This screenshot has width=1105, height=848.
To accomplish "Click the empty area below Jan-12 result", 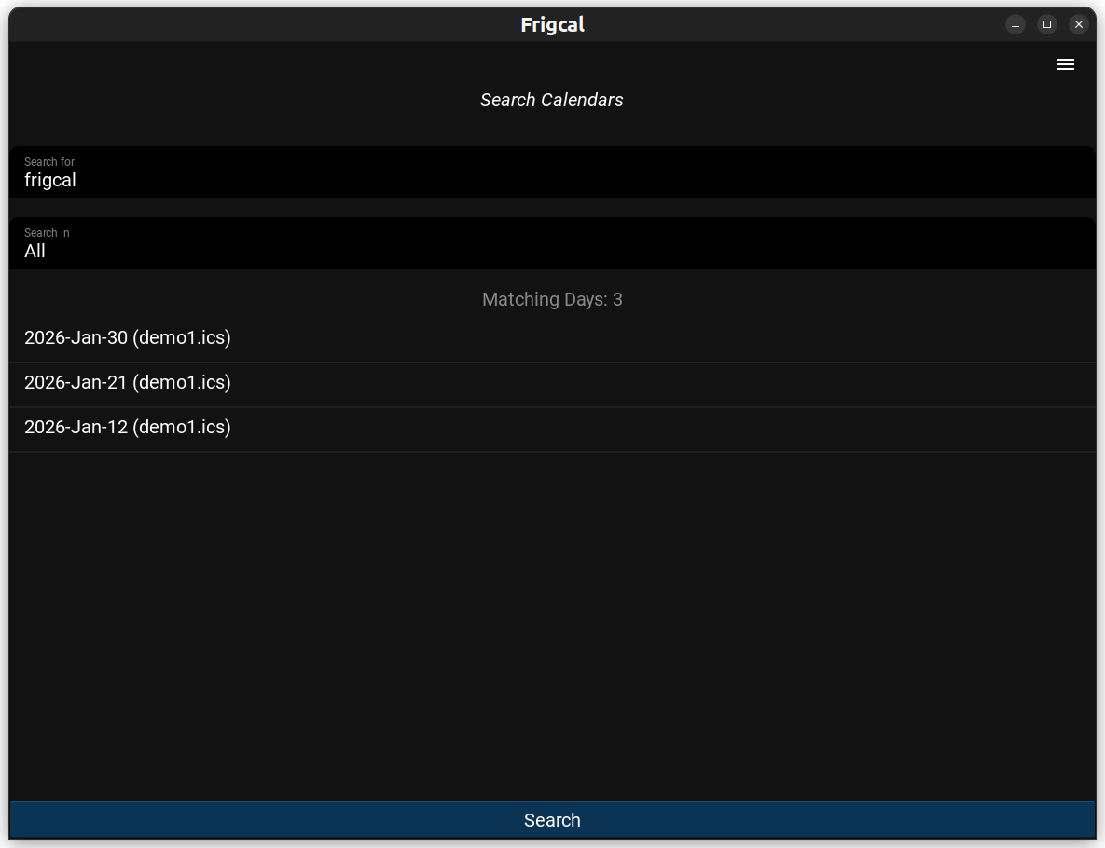I will pyautogui.click(x=552, y=624).
